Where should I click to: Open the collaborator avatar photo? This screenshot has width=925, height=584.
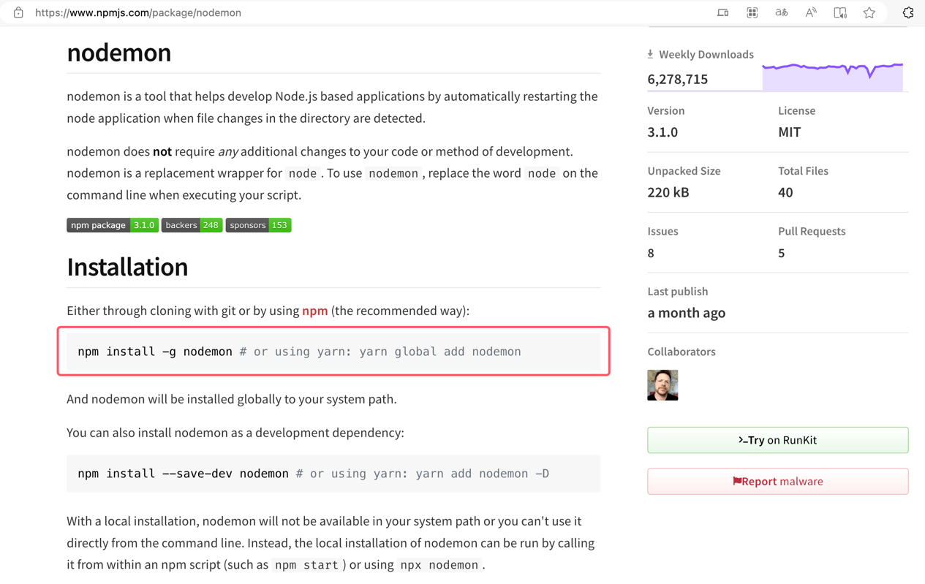[662, 385]
